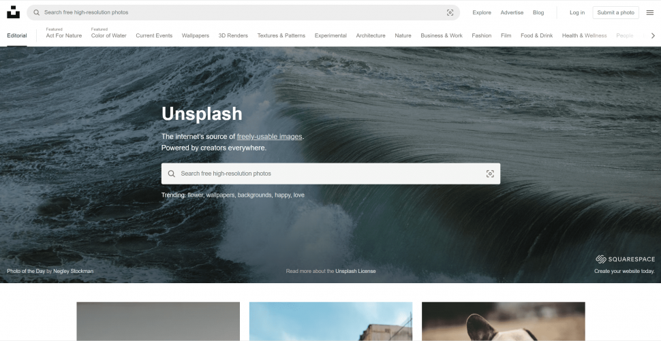Switch to People topic
661x341 pixels.
click(625, 35)
